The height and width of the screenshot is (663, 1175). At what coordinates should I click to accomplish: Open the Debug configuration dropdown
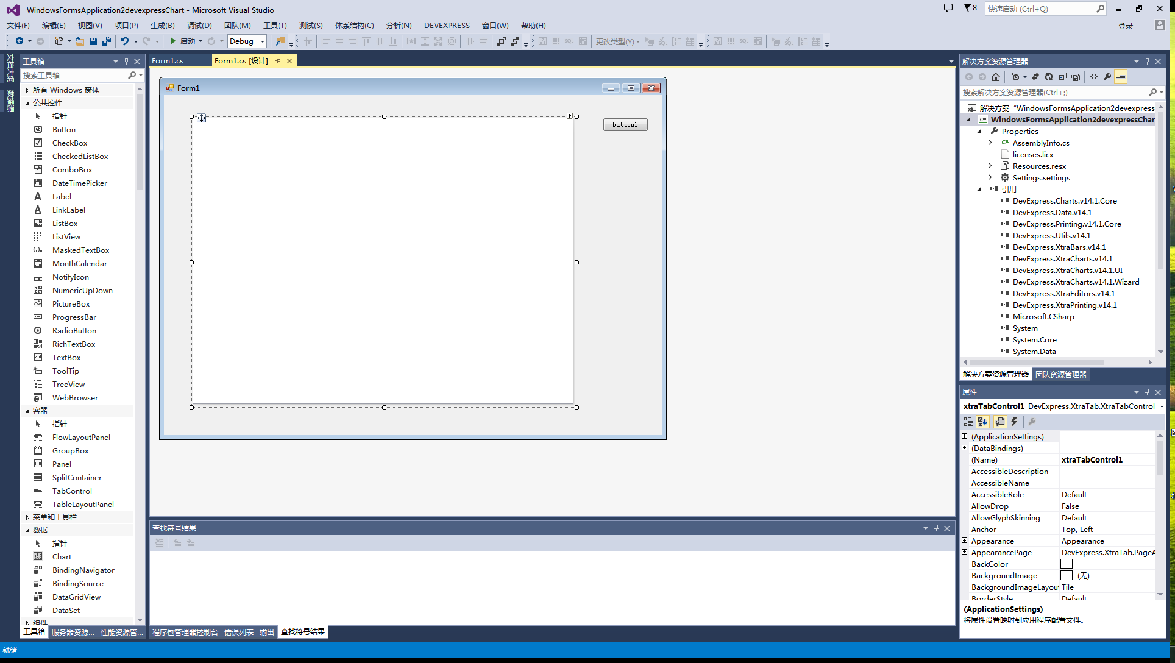point(263,41)
